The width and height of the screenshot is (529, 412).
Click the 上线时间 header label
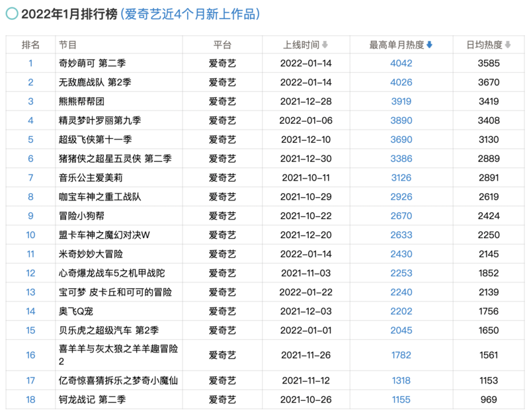click(302, 44)
